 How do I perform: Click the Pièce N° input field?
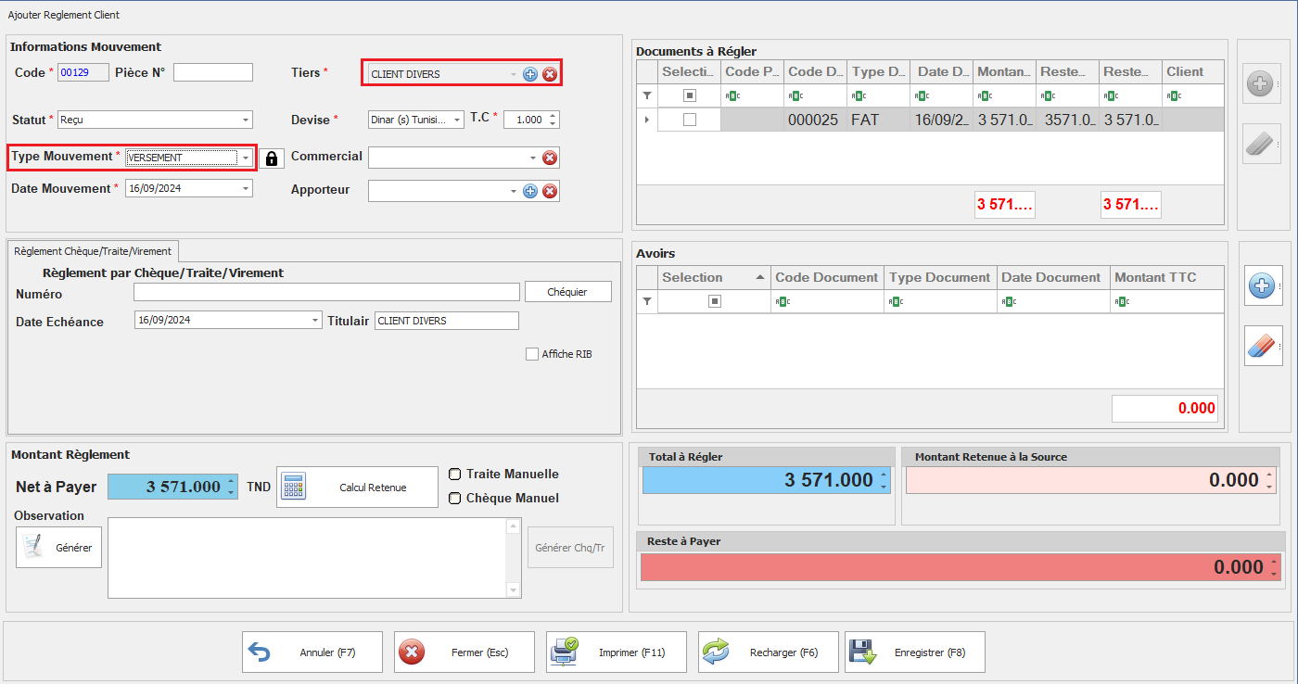[x=213, y=72]
